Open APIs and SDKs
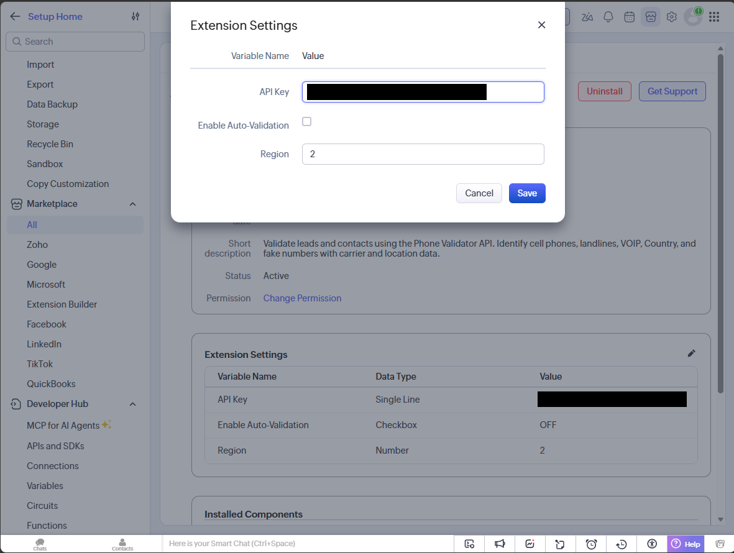 coord(55,446)
